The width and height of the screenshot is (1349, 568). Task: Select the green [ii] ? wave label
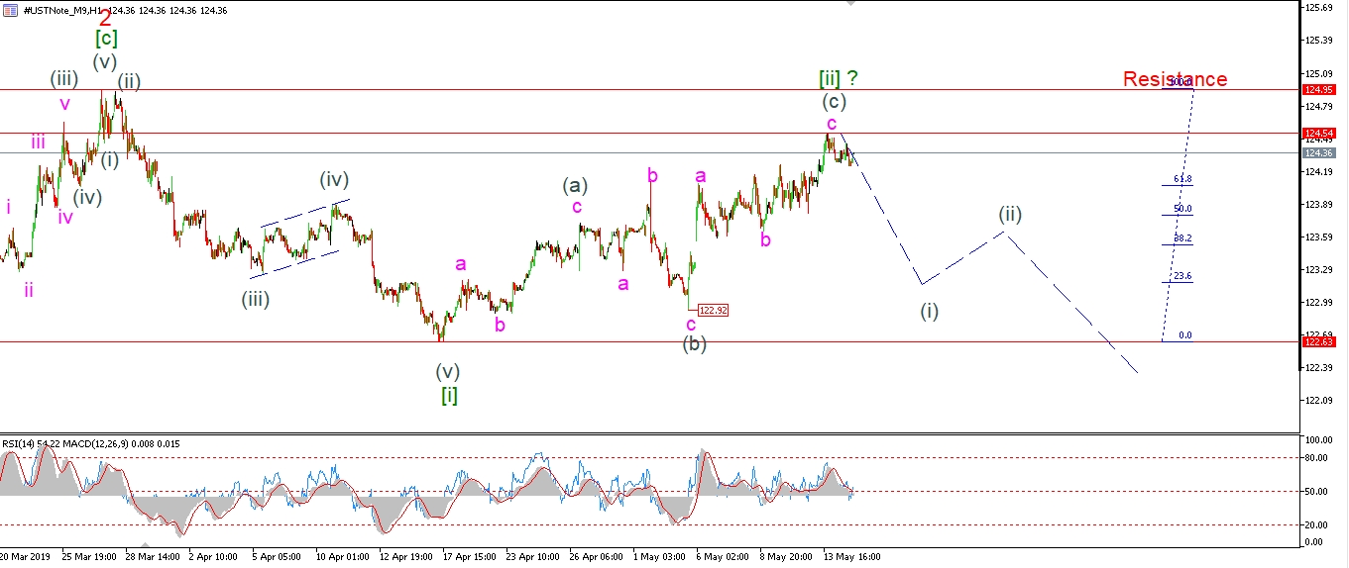point(838,78)
